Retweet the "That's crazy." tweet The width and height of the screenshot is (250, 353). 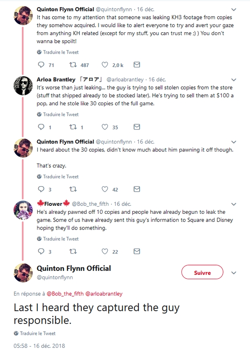coord(73,189)
